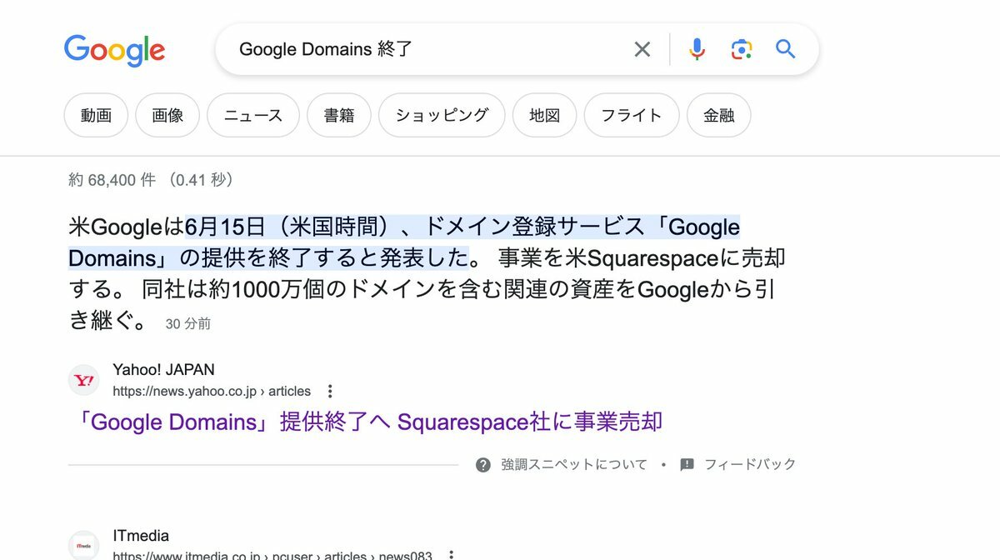Open three-dot menu beside Yahoo news URL
1000x560 pixels.
[330, 391]
